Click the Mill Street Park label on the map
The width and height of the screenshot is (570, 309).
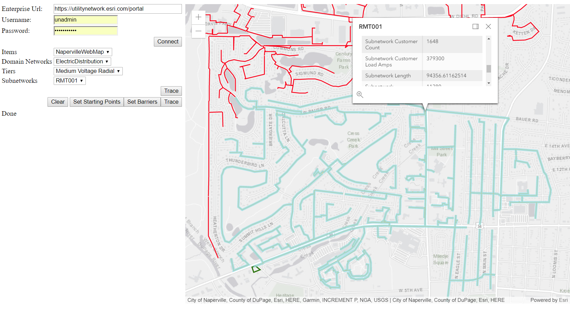click(442, 152)
